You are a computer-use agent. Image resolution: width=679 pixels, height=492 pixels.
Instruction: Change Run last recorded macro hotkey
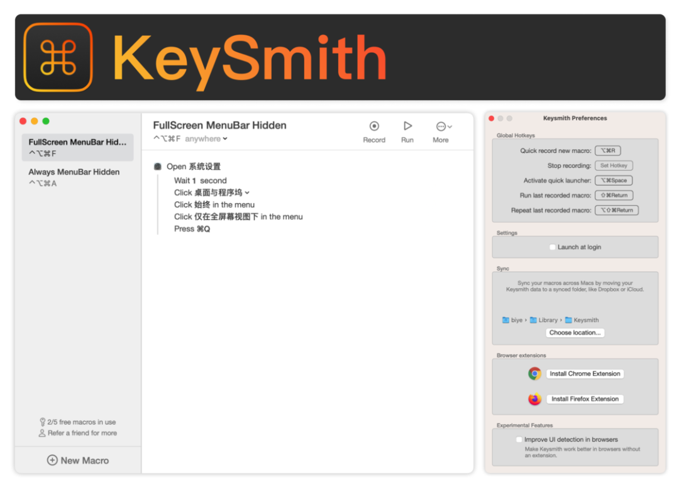tap(614, 196)
